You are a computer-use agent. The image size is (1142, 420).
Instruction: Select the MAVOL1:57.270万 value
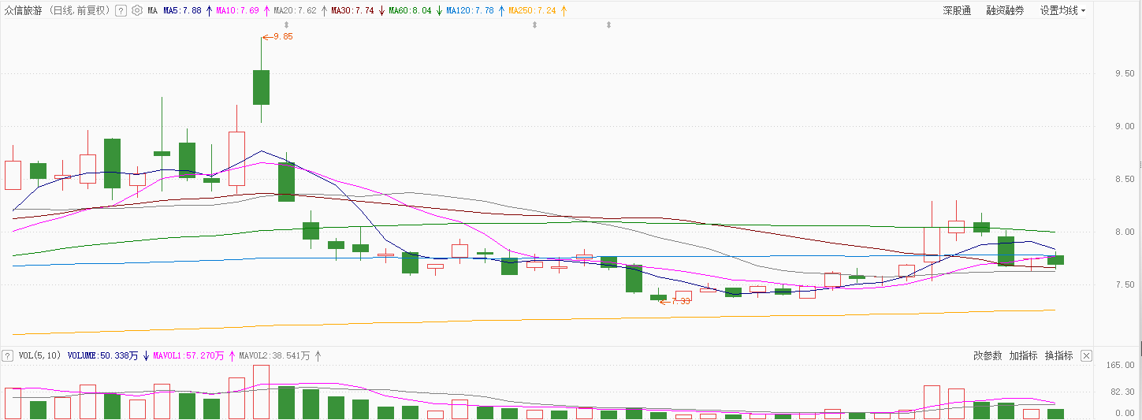click(189, 355)
